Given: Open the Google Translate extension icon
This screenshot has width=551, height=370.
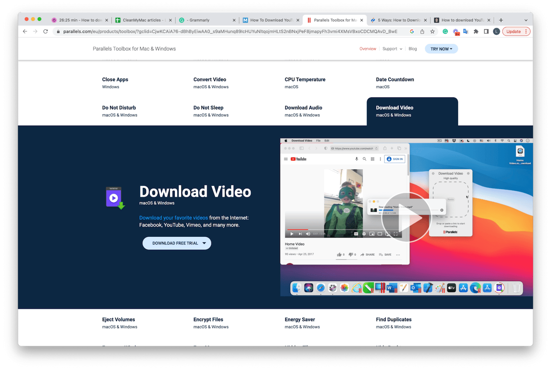Looking at the screenshot, I should pos(466,31).
